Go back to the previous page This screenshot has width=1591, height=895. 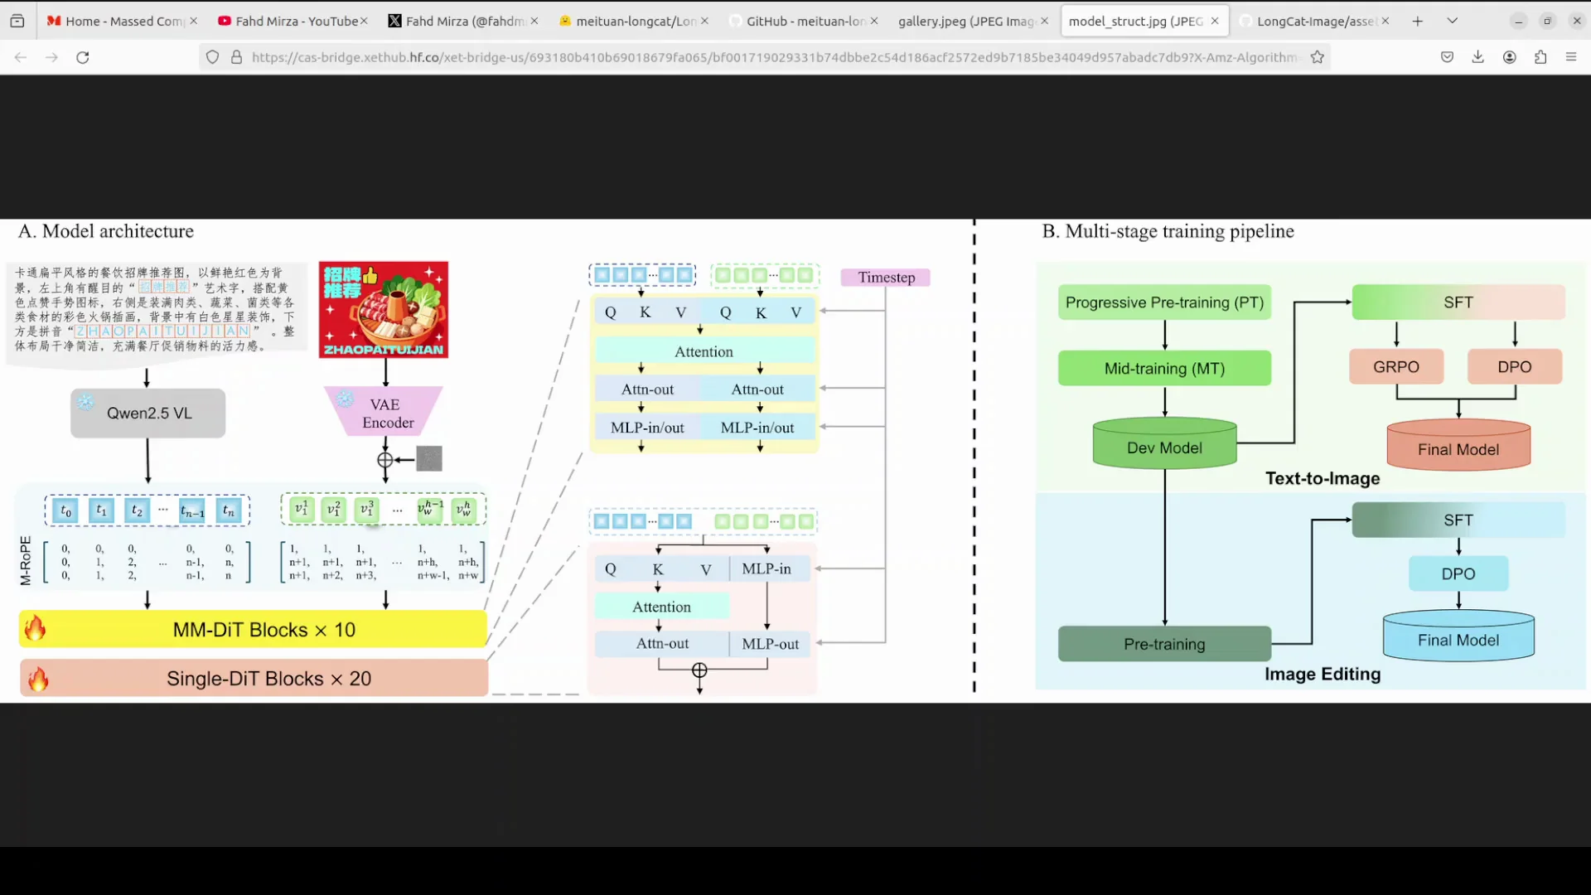(x=20, y=57)
